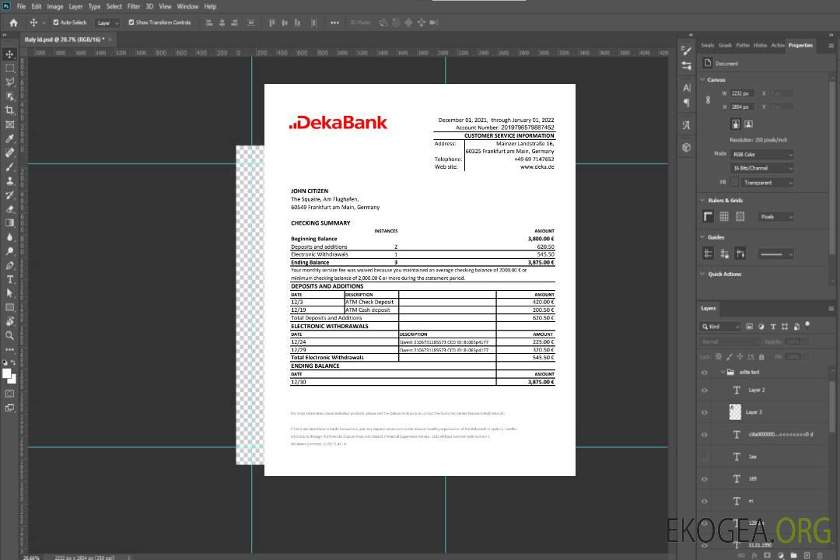This screenshot has width=840, height=560.
Task: Click link width and height chain icon
Action: 708,100
